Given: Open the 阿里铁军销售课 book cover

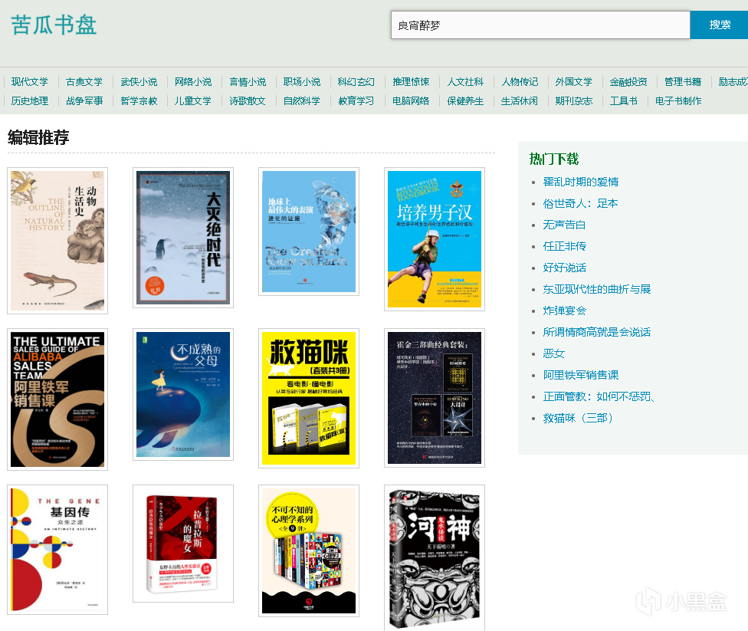Looking at the screenshot, I should (57, 399).
